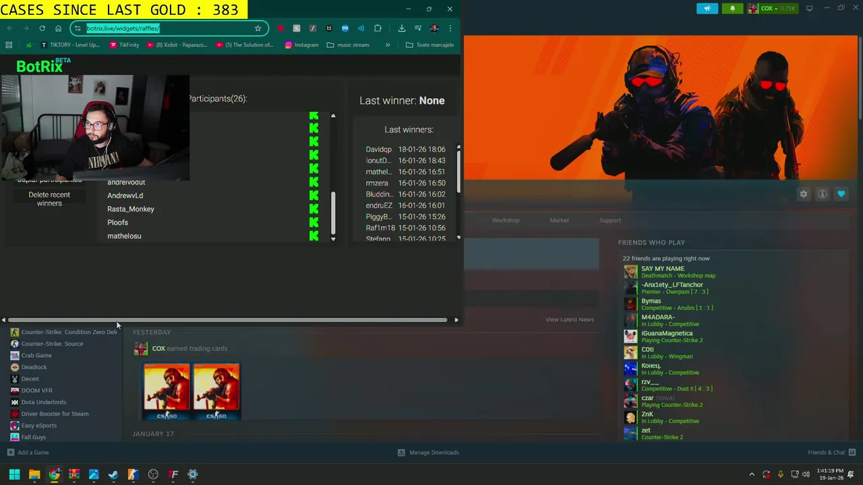The width and height of the screenshot is (863, 485).
Task: Toggle favorite heart for Counter-Strike 2
Action: (x=841, y=194)
